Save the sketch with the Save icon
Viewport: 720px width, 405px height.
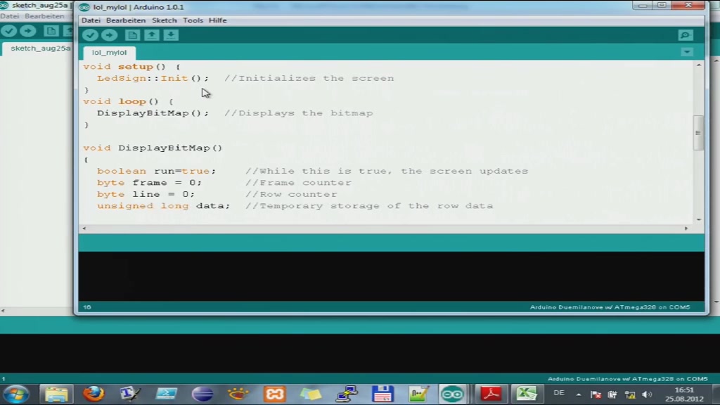coord(171,35)
